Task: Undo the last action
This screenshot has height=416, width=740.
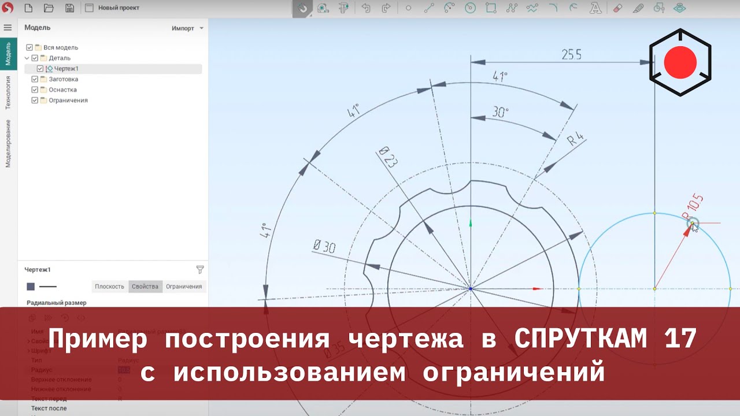Action: tap(366, 8)
